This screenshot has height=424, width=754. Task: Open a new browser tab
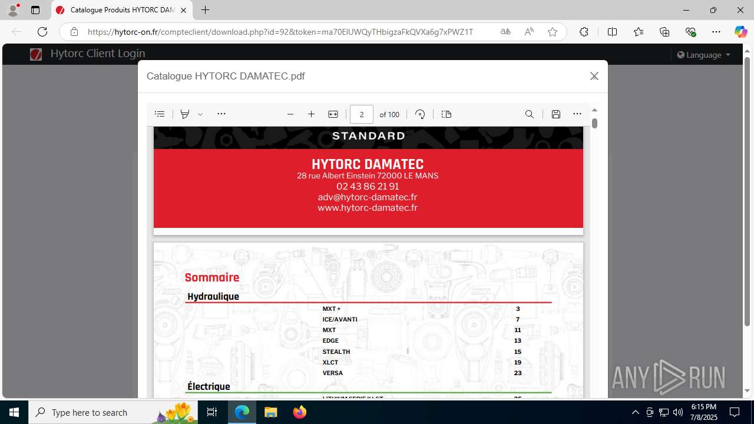(x=205, y=10)
